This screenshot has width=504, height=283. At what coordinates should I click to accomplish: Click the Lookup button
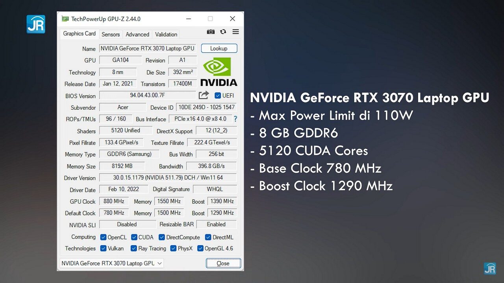pyautogui.click(x=219, y=48)
